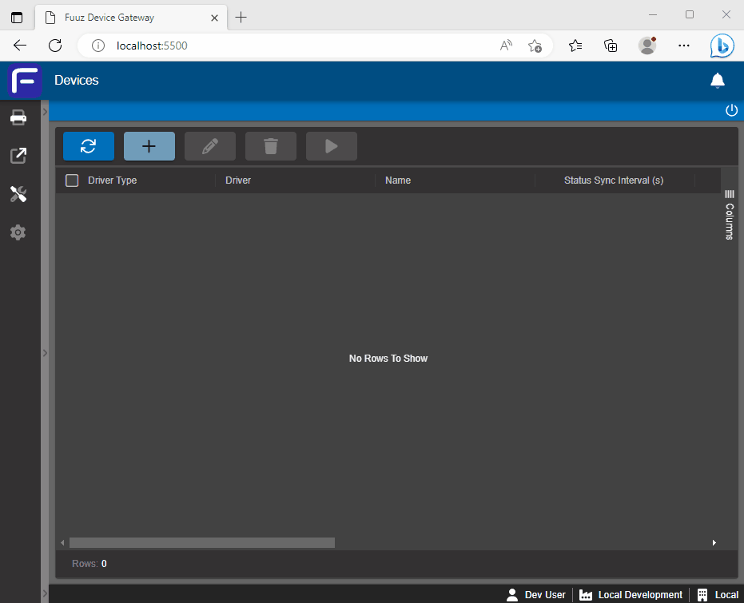Add a new device with plus button
This screenshot has height=603, width=744.
(149, 146)
